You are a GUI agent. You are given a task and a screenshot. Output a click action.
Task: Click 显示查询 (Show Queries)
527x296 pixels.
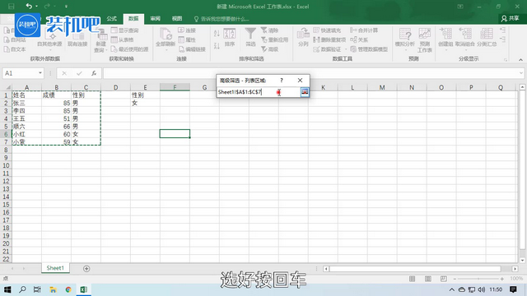[124, 30]
